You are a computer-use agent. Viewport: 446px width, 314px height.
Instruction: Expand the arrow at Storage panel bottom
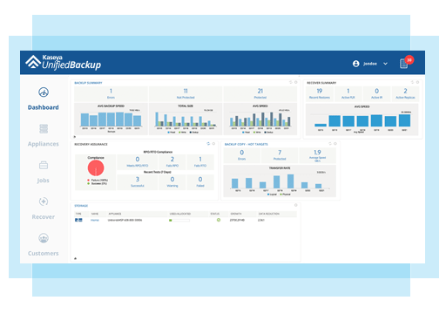[x=75, y=258]
